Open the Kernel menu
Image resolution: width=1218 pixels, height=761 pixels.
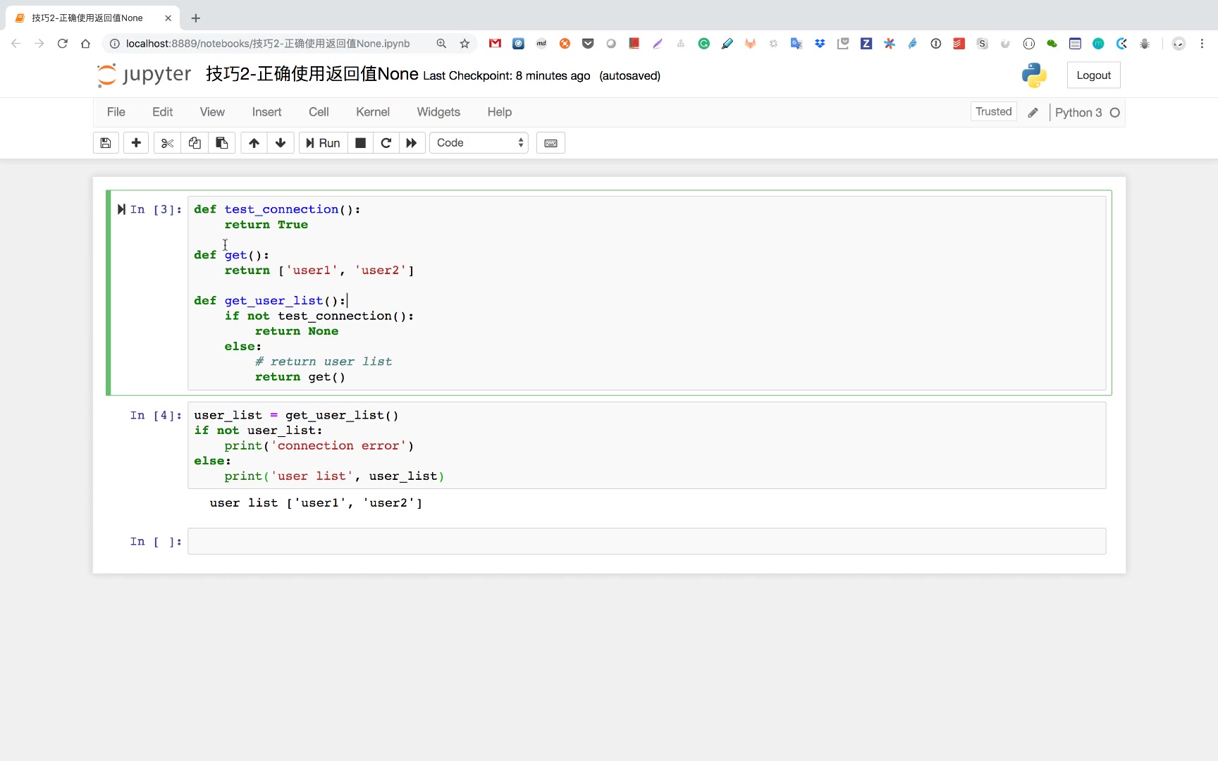coord(372,112)
